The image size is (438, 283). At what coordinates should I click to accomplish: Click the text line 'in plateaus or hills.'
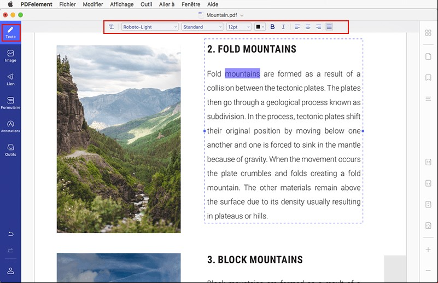237,216
